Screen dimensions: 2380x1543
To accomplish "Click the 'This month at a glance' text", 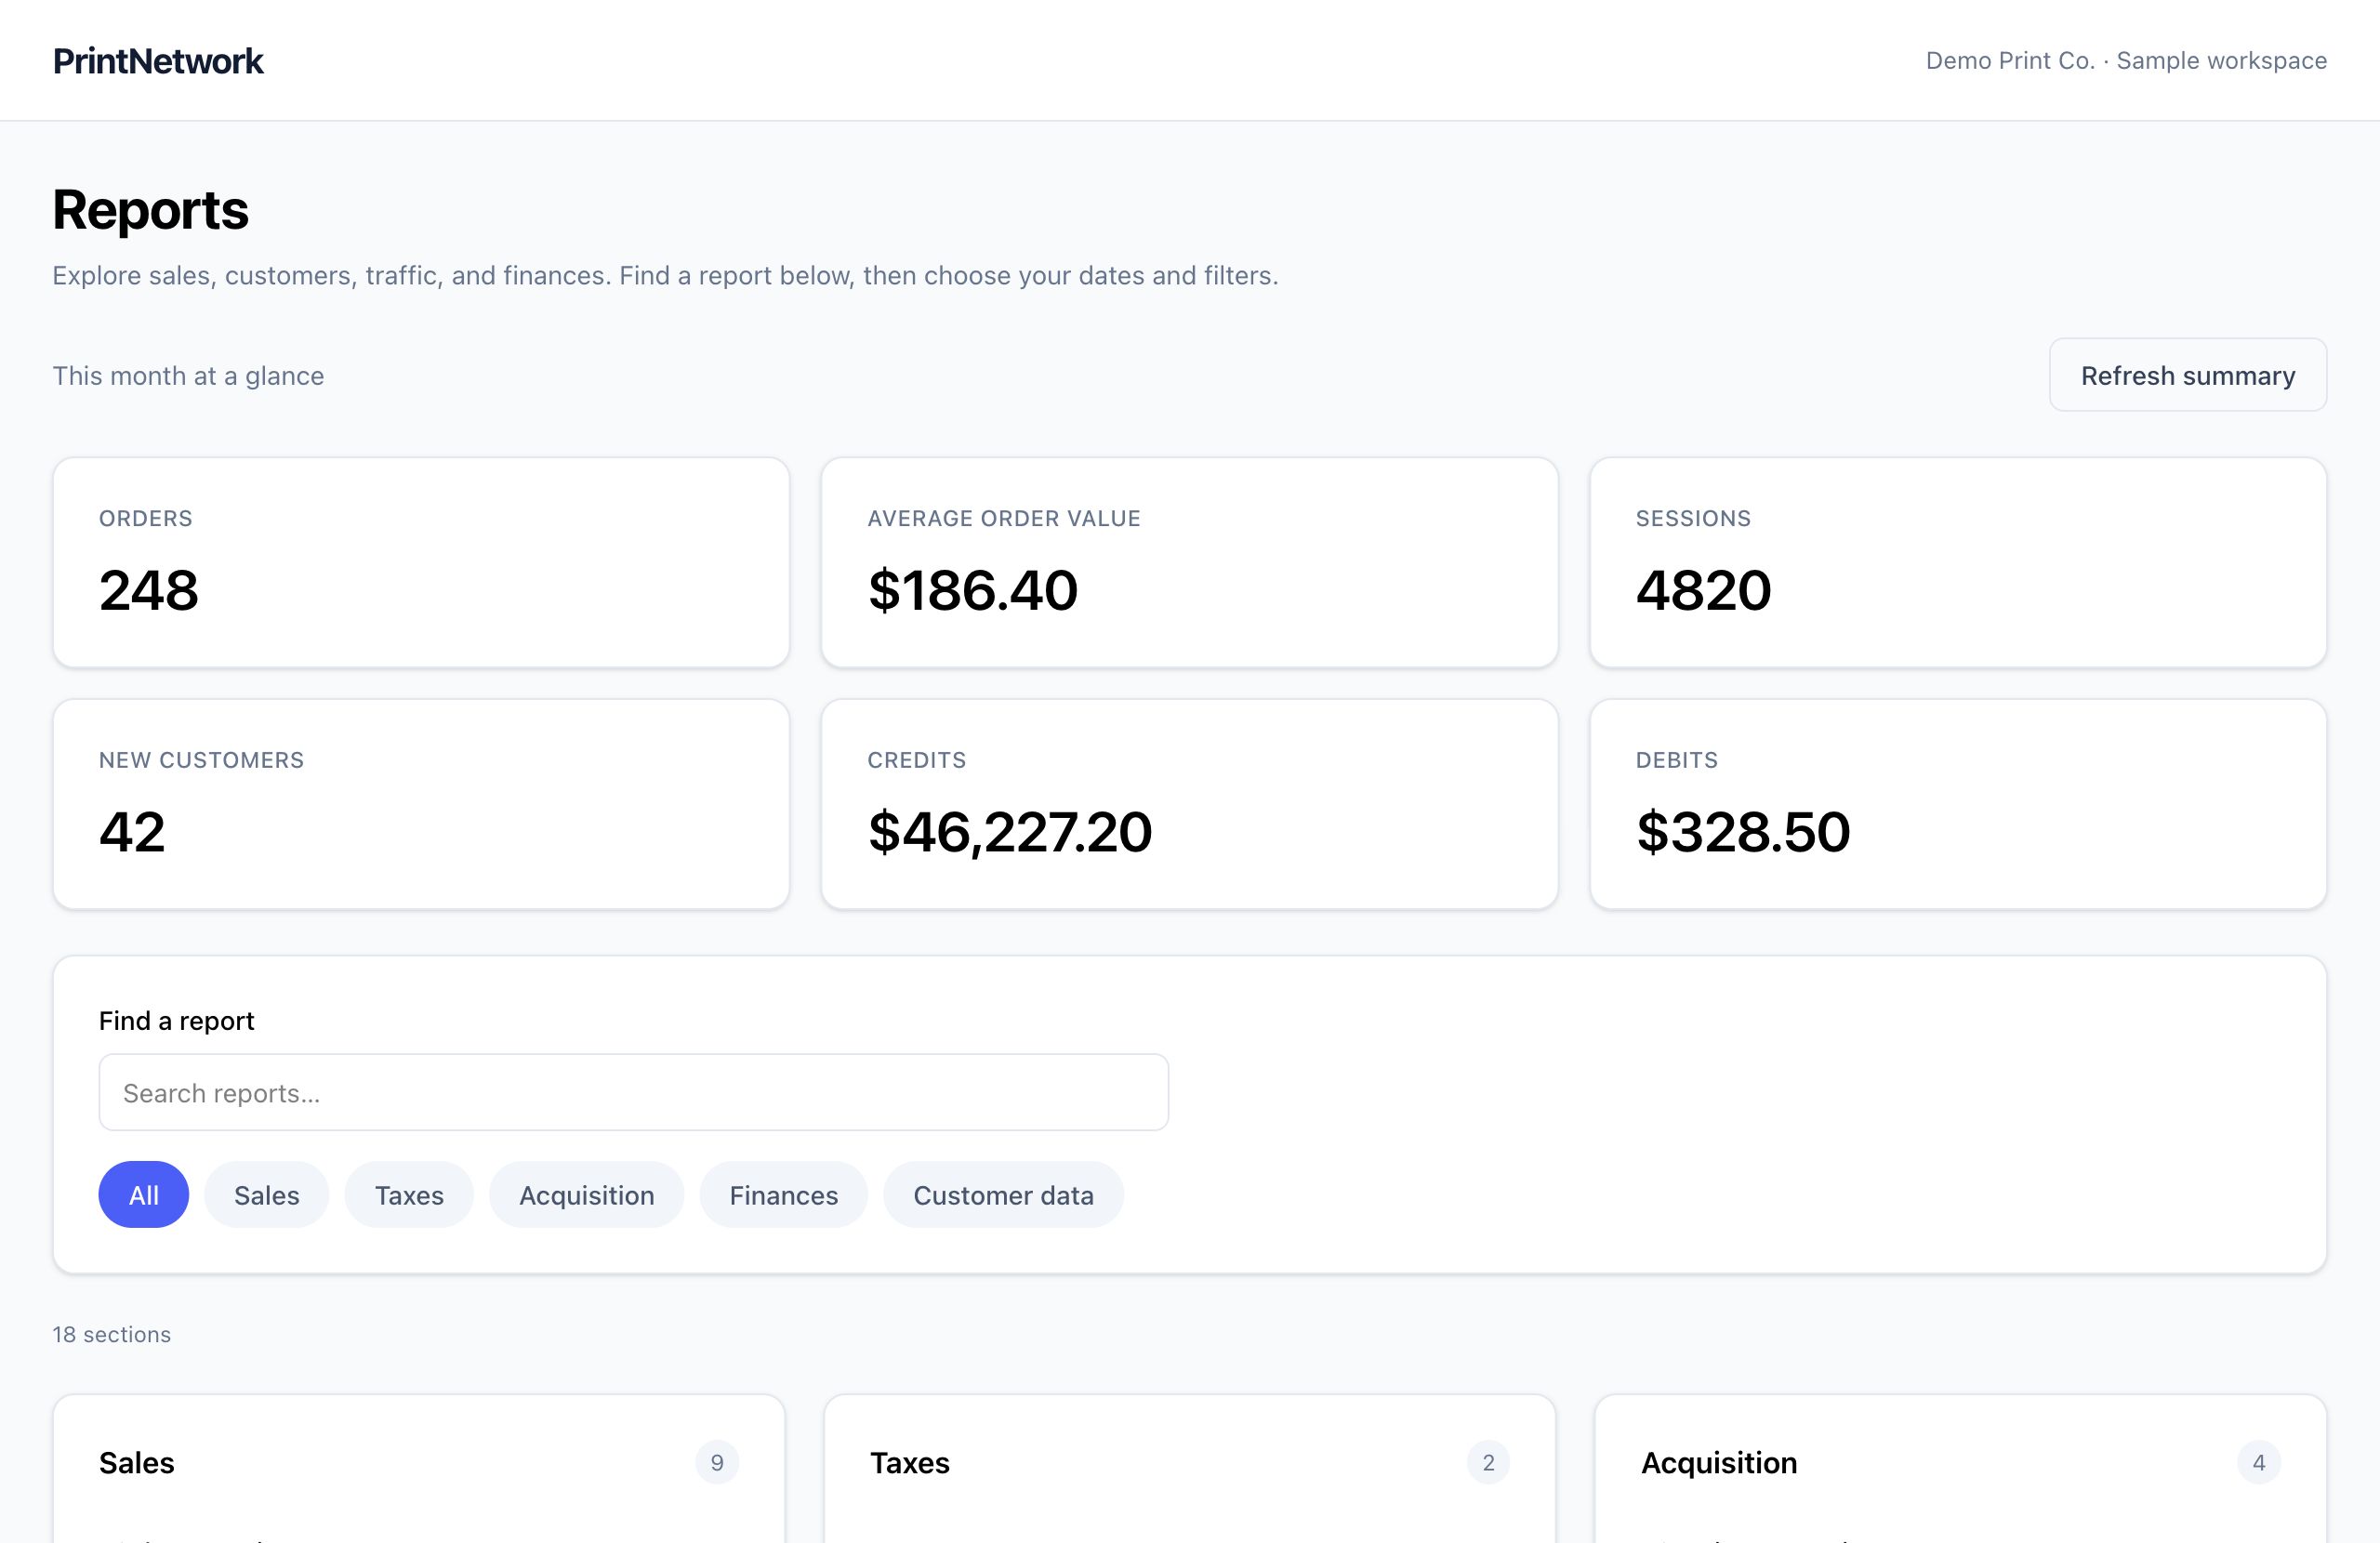I will 188,376.
